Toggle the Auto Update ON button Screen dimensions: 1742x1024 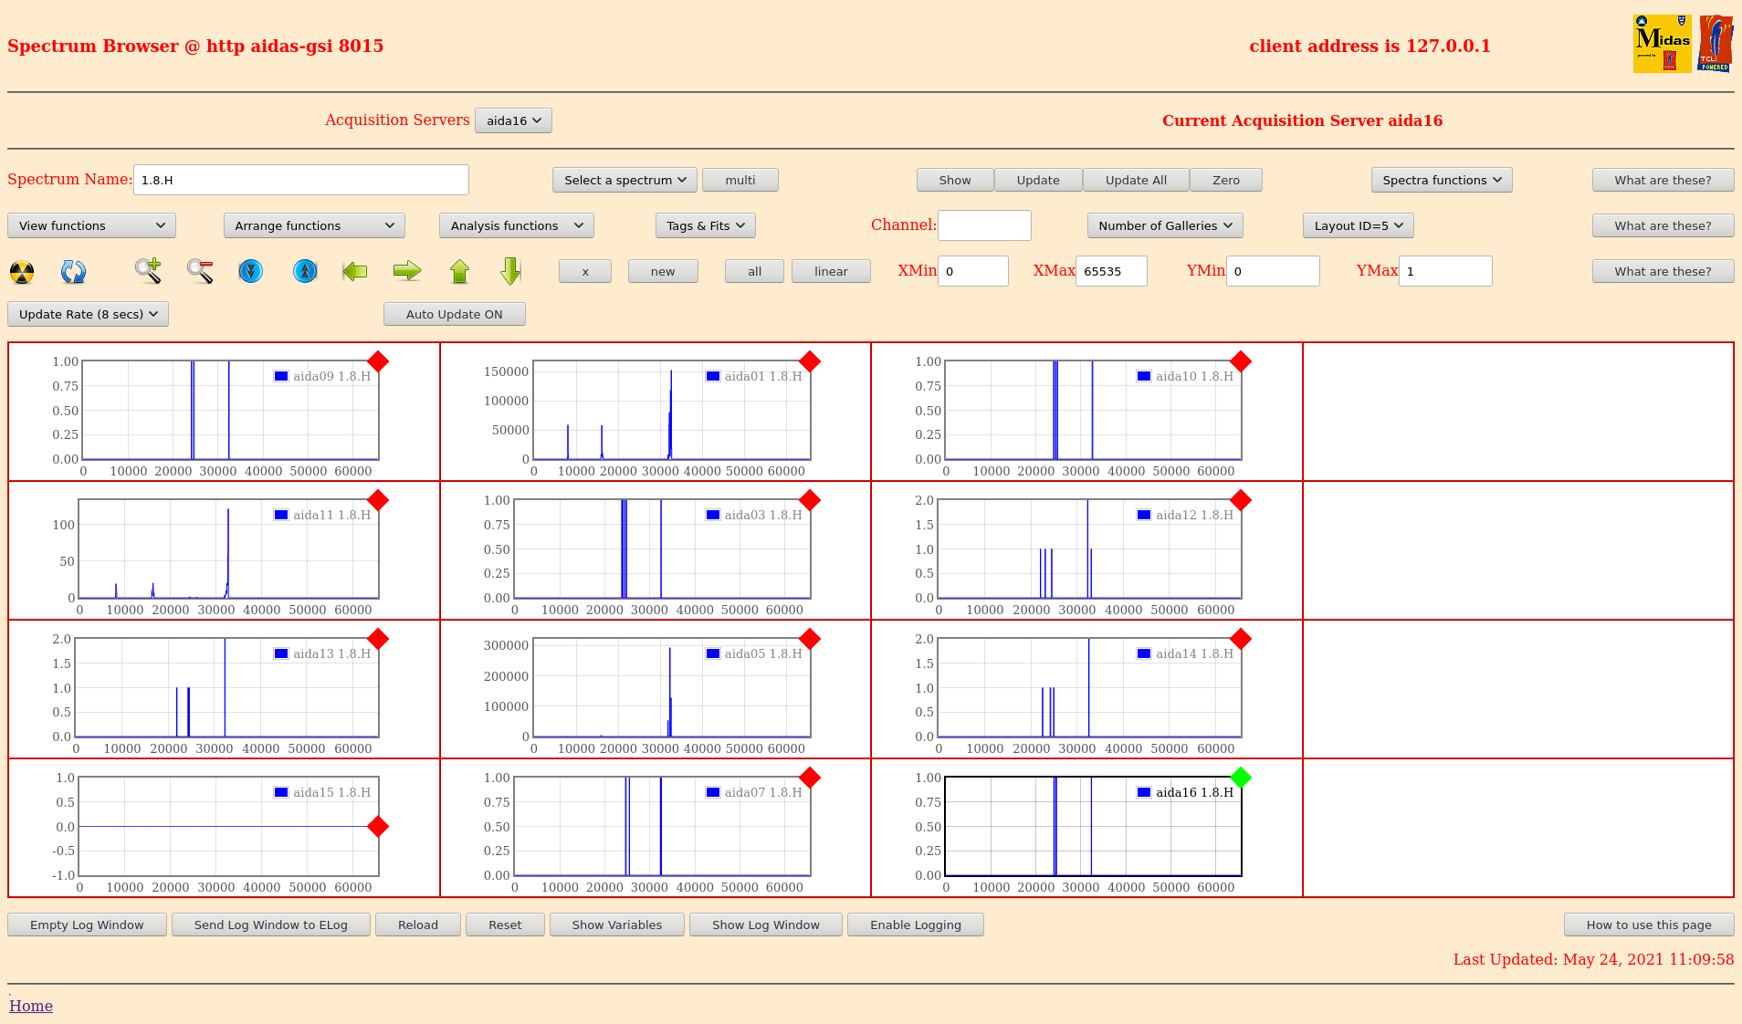coord(455,314)
